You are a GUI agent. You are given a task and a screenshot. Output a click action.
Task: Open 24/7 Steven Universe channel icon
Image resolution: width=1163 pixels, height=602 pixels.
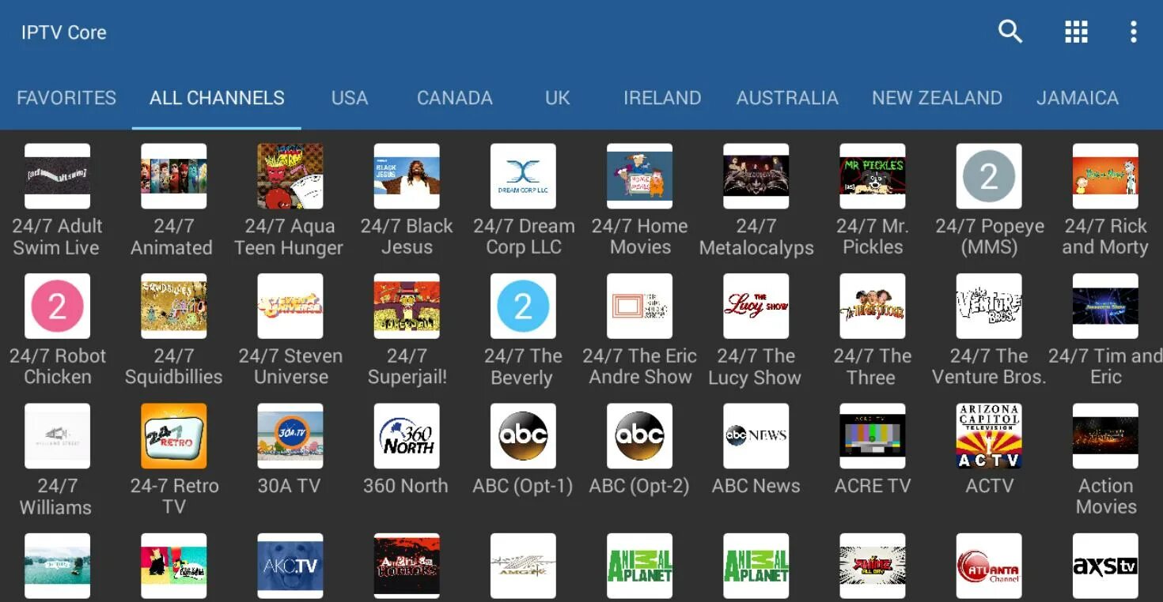point(290,307)
